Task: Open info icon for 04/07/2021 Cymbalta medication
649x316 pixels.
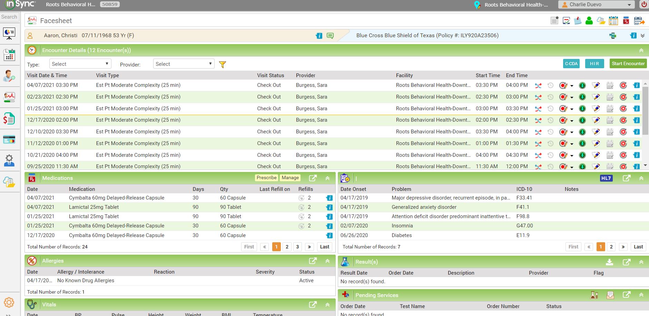Action: [330, 198]
